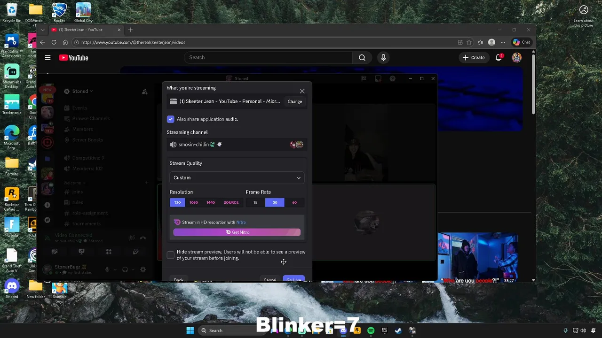602x338 pixels.
Task: Go to the Edge home button
Action: point(65,42)
